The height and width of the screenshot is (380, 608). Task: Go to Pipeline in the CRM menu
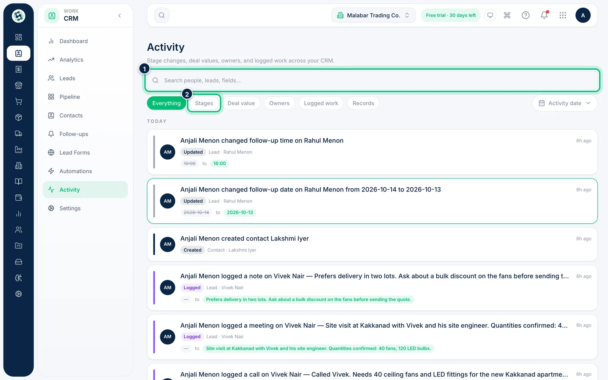point(85,97)
